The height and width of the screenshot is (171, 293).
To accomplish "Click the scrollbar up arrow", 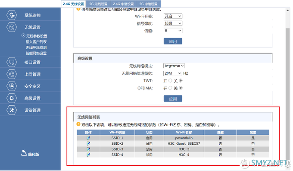I will [x=287, y=10].
